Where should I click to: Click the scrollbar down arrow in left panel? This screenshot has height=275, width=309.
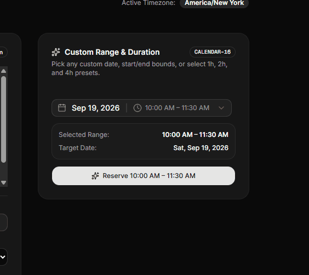coord(3,182)
